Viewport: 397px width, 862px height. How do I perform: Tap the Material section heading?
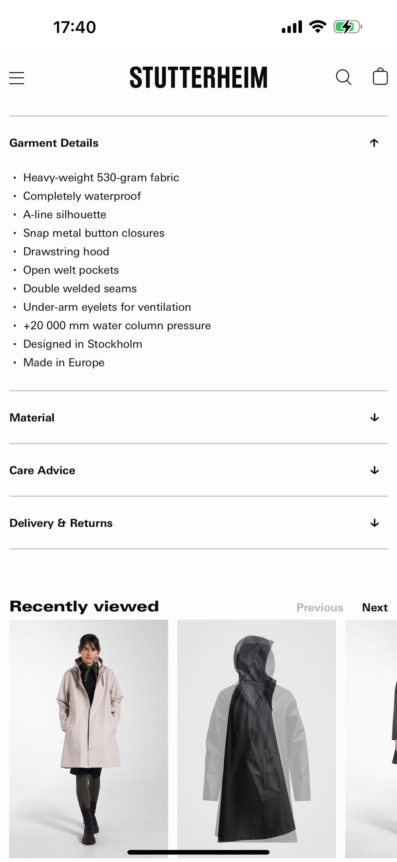coord(32,418)
